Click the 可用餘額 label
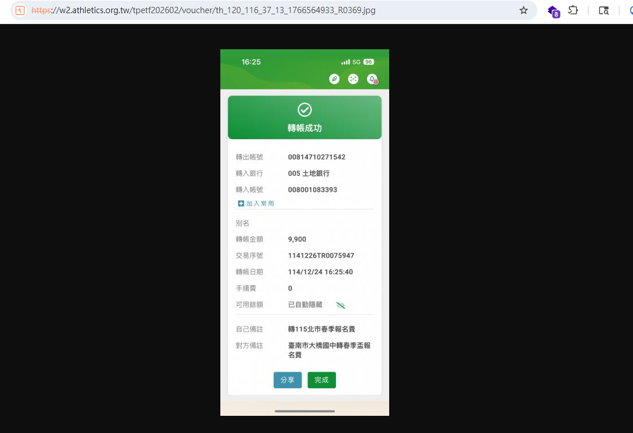The height and width of the screenshot is (433, 633). [249, 305]
